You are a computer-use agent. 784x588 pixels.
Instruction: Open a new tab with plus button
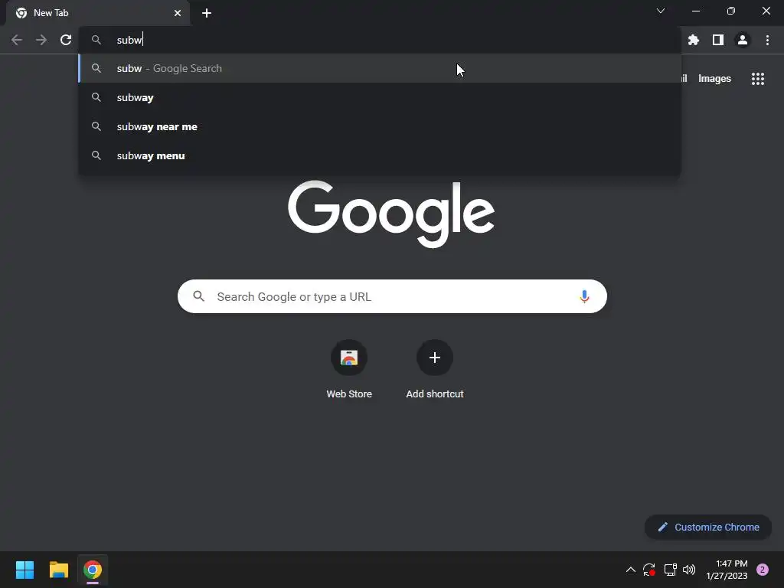tap(207, 13)
